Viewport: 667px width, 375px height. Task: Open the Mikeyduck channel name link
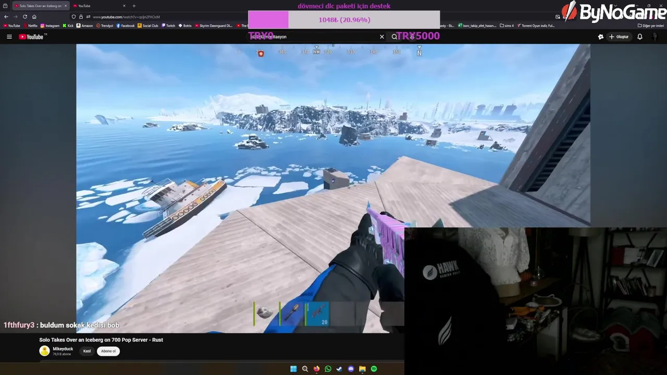(x=63, y=349)
